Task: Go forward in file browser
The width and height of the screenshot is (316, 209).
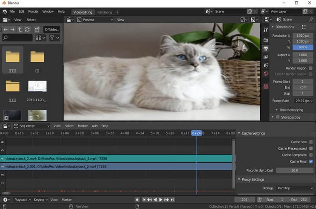Action: 13,30
